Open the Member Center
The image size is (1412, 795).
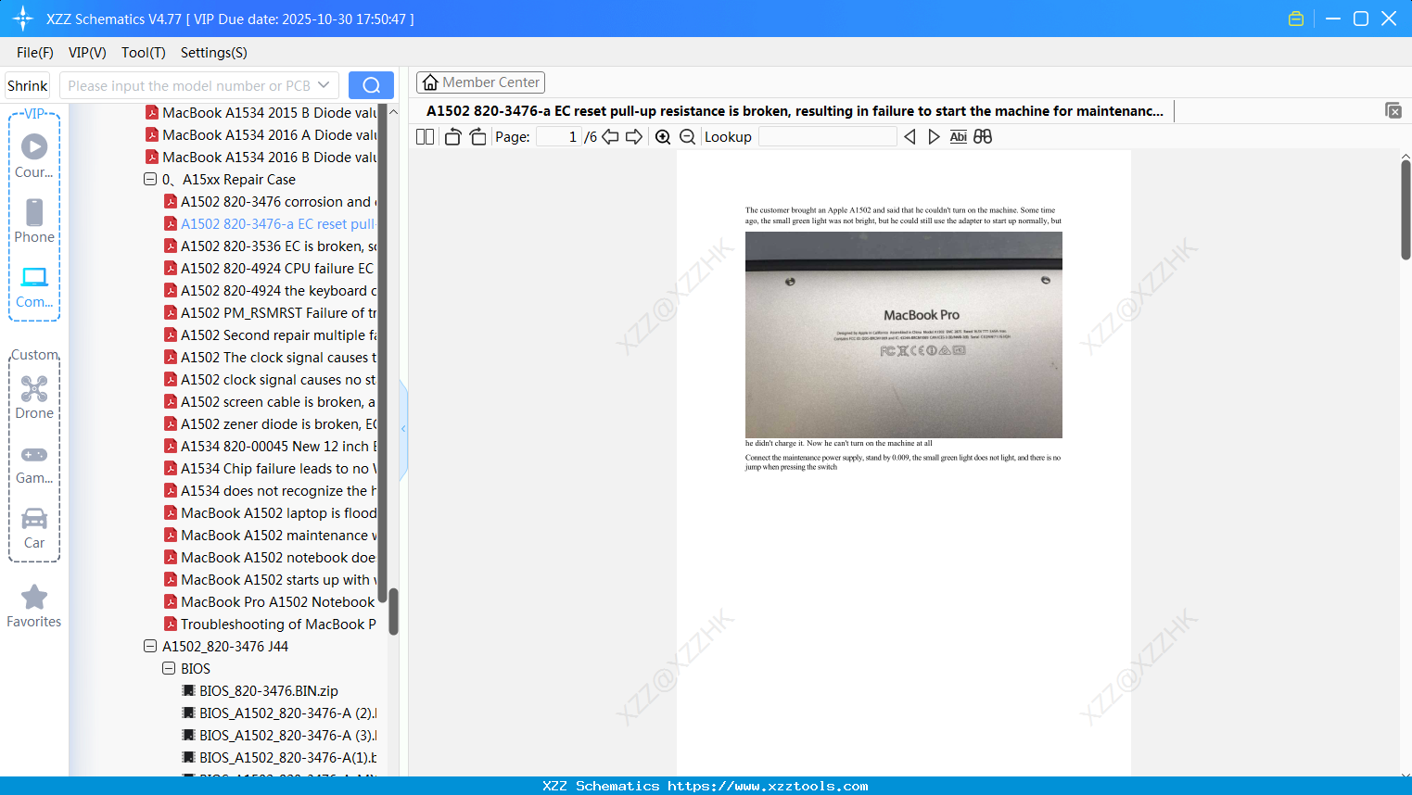[x=480, y=82]
